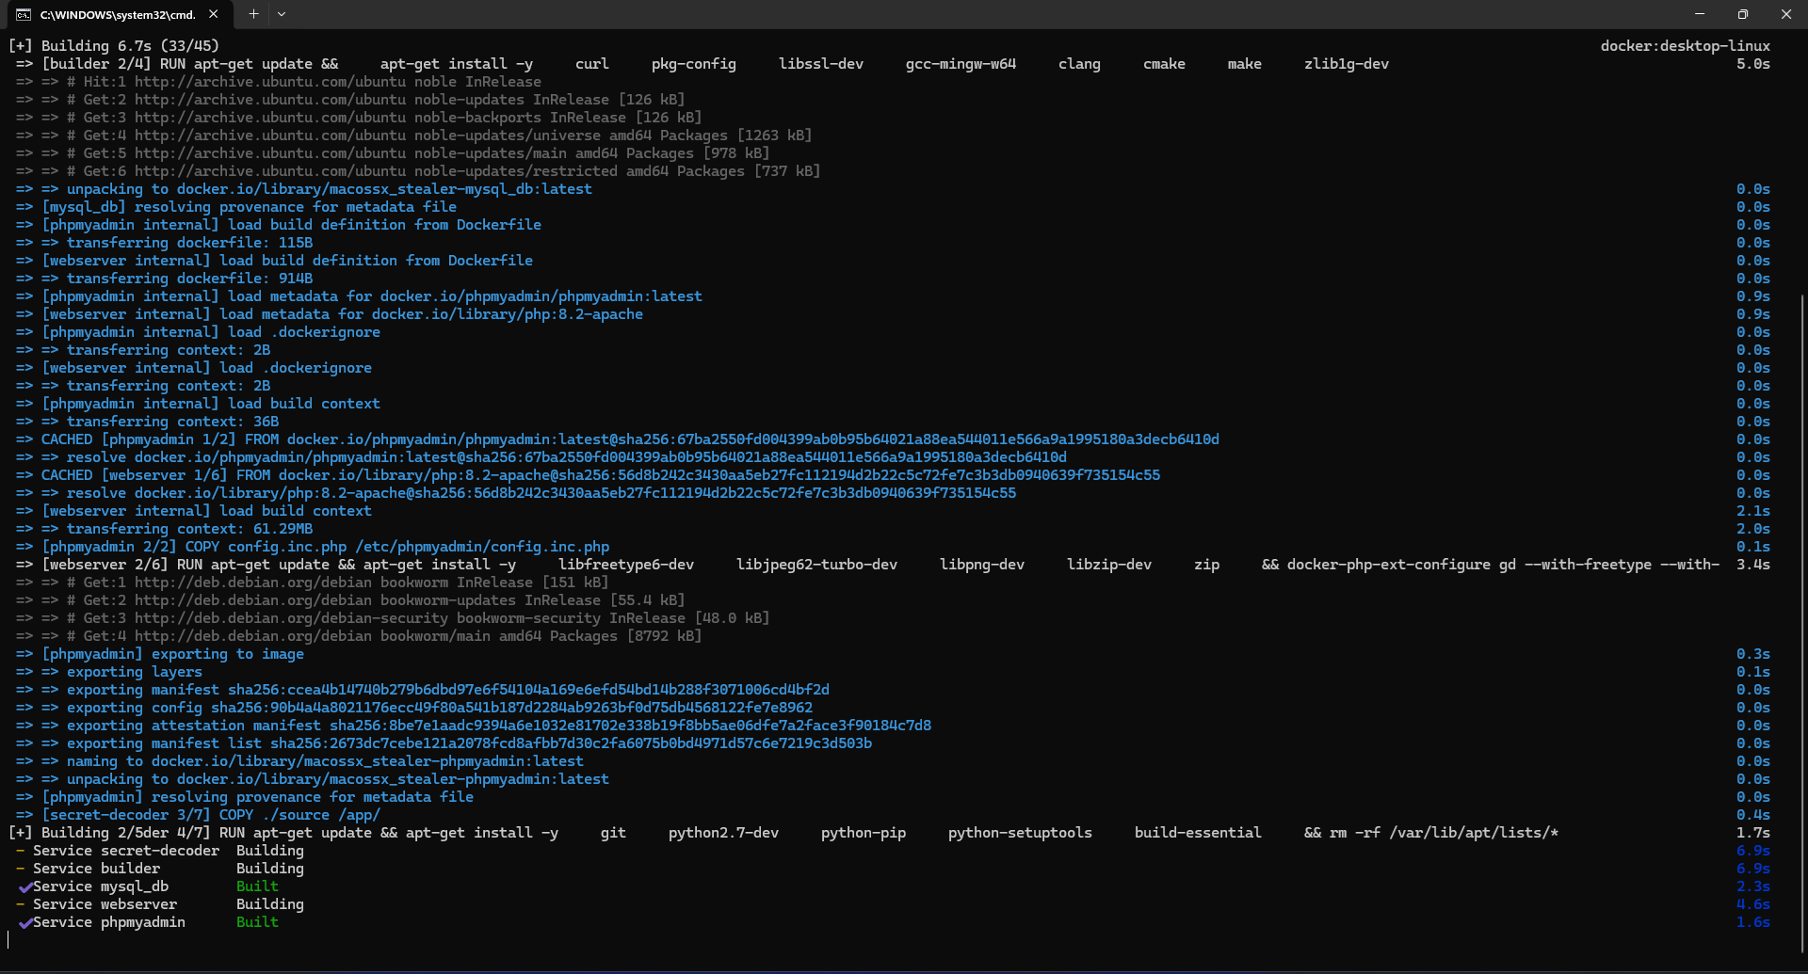Minimize the terminal window

point(1700,14)
